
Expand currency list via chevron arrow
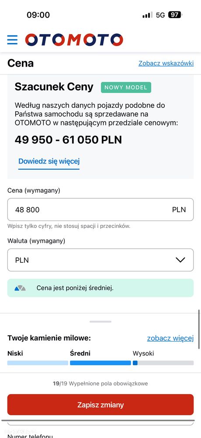(180, 260)
